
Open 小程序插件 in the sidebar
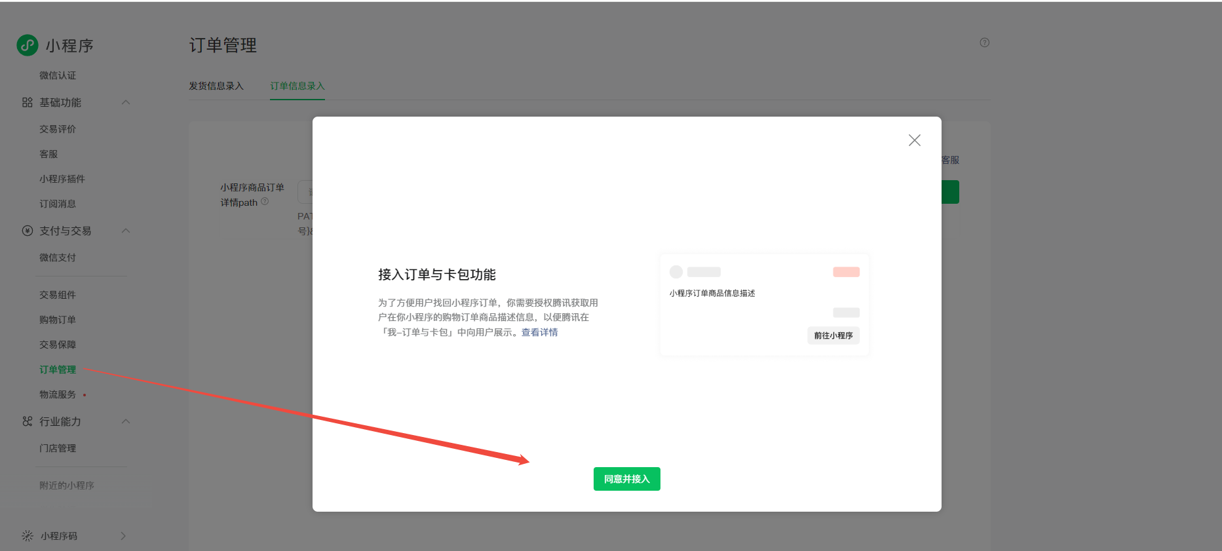pyautogui.click(x=62, y=179)
